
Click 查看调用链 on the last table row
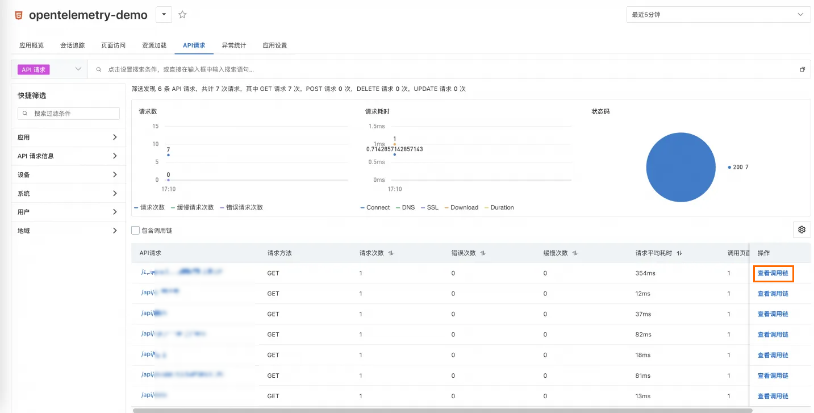click(x=773, y=395)
